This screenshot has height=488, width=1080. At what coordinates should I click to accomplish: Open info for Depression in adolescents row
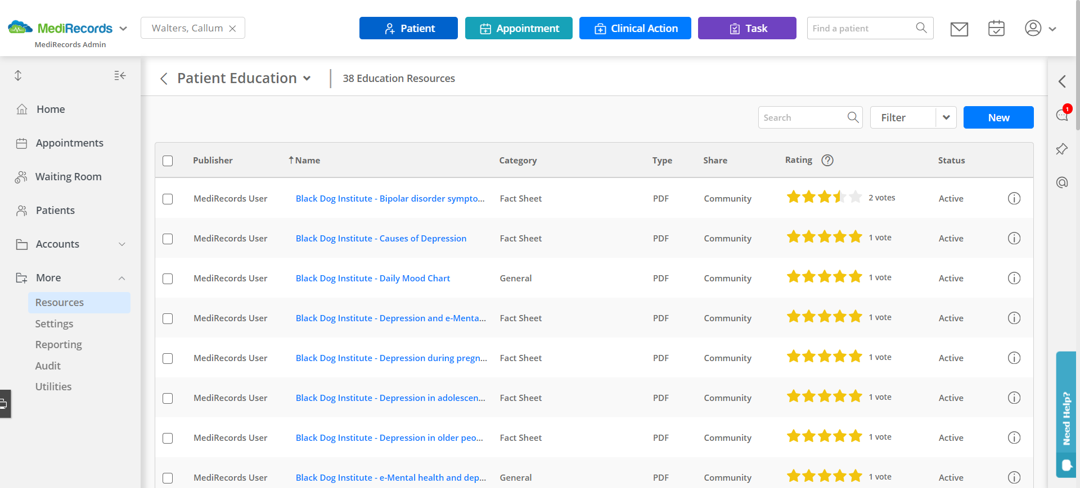[x=1014, y=398]
